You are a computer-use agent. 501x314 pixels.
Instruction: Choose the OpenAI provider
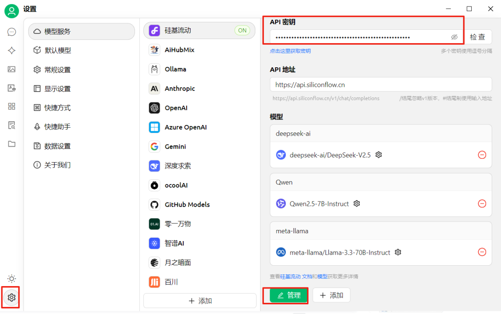pos(199,108)
